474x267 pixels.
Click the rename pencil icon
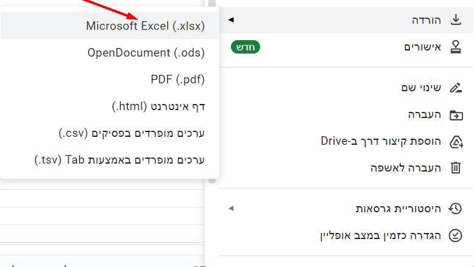tap(455, 87)
